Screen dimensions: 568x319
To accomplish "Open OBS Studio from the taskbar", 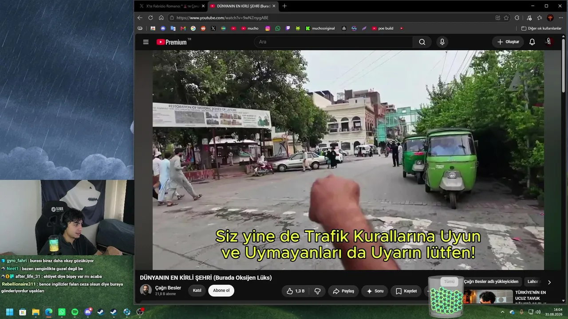I will click(140, 312).
